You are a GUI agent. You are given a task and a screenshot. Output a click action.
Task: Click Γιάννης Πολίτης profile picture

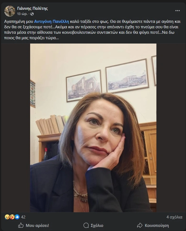[x=10, y=11]
